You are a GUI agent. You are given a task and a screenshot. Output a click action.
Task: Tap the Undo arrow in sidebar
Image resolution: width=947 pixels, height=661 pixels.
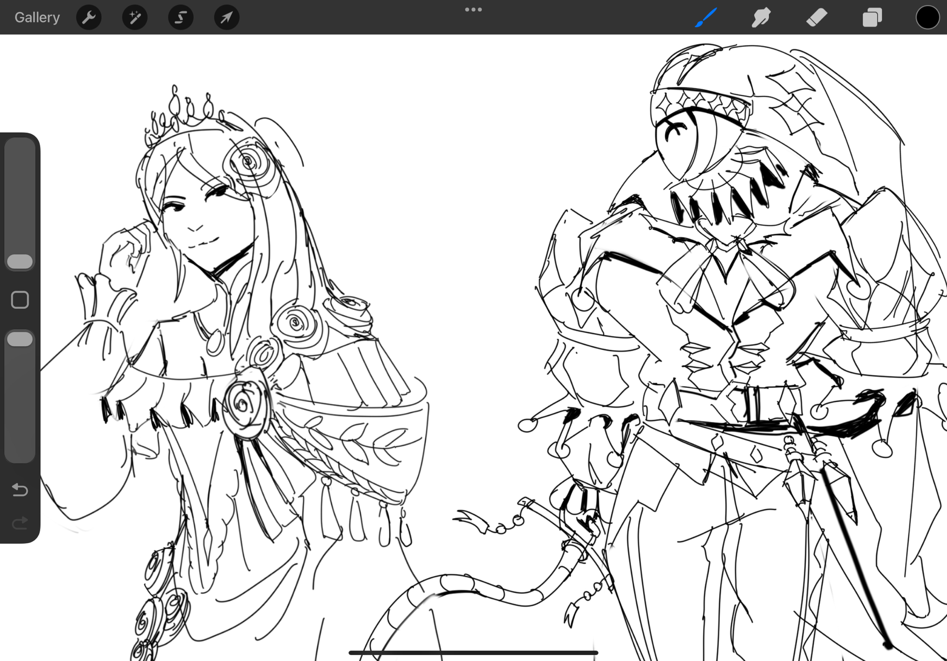20,489
